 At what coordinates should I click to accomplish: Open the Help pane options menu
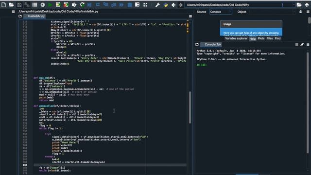pos(308,12)
